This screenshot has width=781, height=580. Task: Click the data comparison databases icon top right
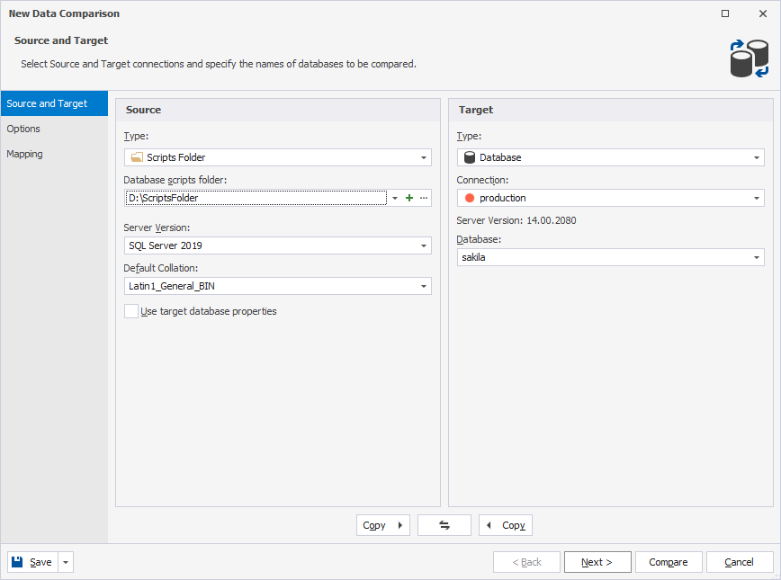(749, 58)
